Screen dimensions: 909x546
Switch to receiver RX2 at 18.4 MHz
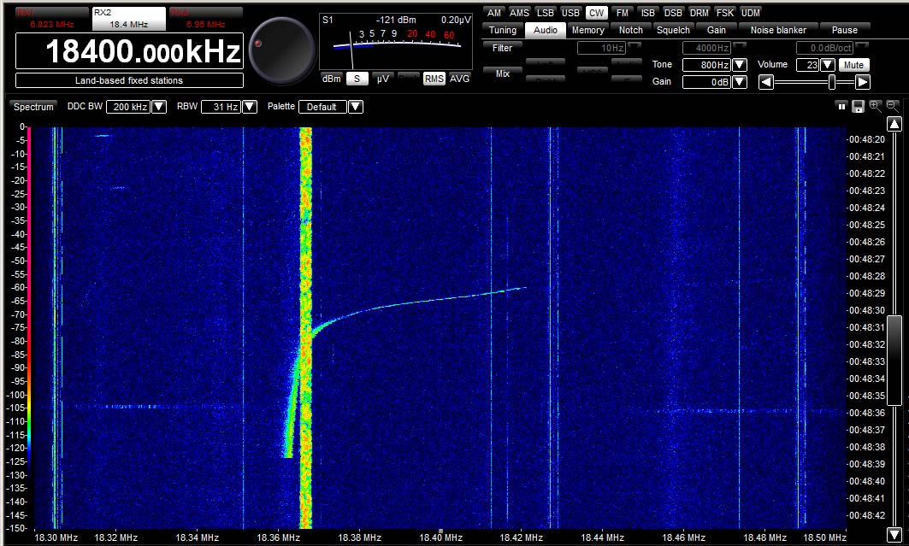click(129, 19)
